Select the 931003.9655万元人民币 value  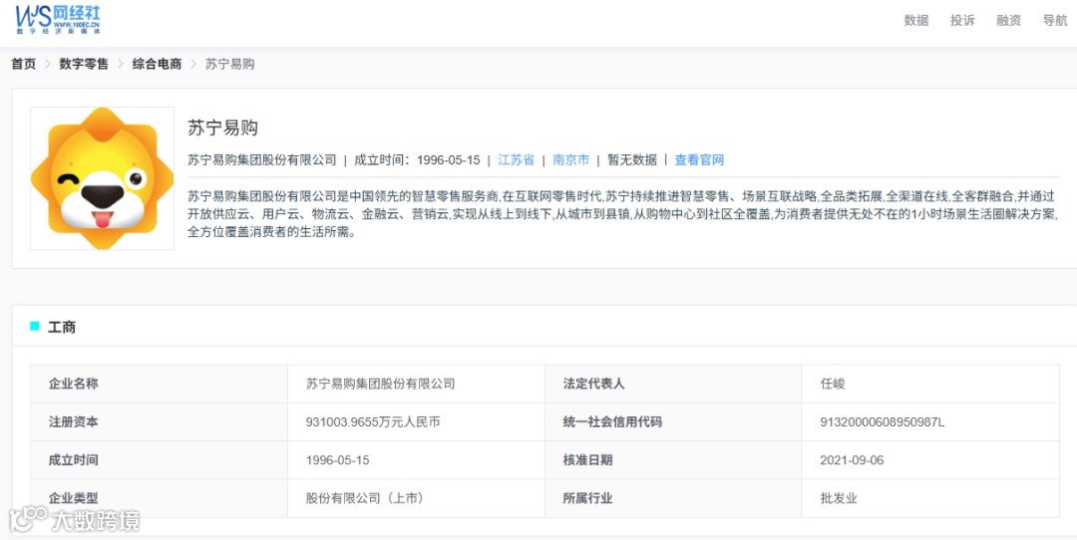(373, 422)
